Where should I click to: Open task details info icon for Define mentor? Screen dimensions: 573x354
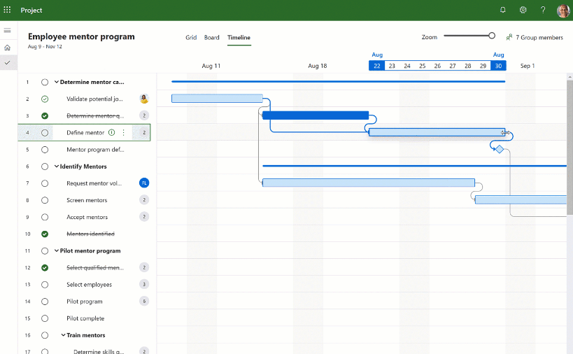(112, 133)
